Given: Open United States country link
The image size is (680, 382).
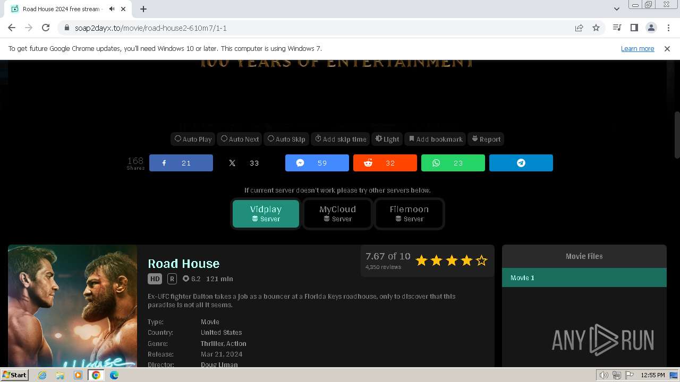Looking at the screenshot, I should coord(221,332).
